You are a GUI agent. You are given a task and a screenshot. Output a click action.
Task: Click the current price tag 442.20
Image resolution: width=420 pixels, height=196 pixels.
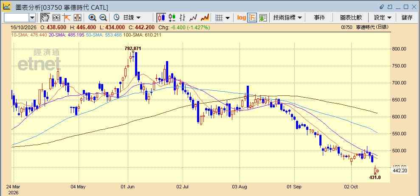[x=400, y=171]
